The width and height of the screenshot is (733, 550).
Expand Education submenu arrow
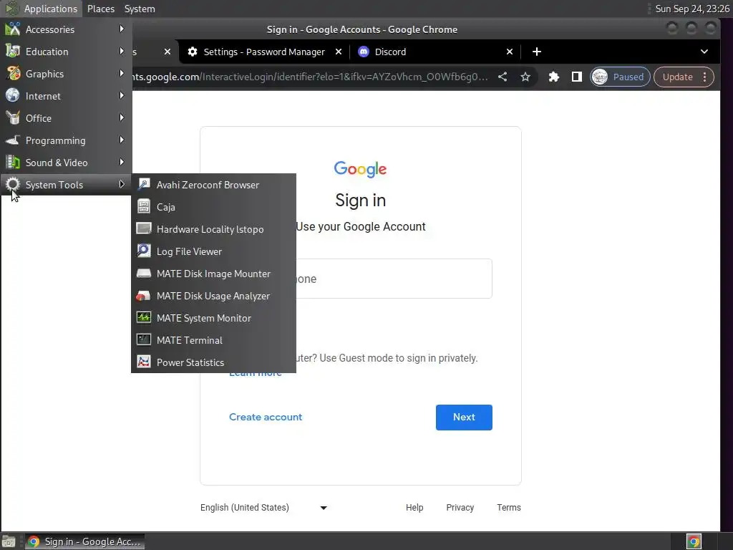(x=122, y=51)
